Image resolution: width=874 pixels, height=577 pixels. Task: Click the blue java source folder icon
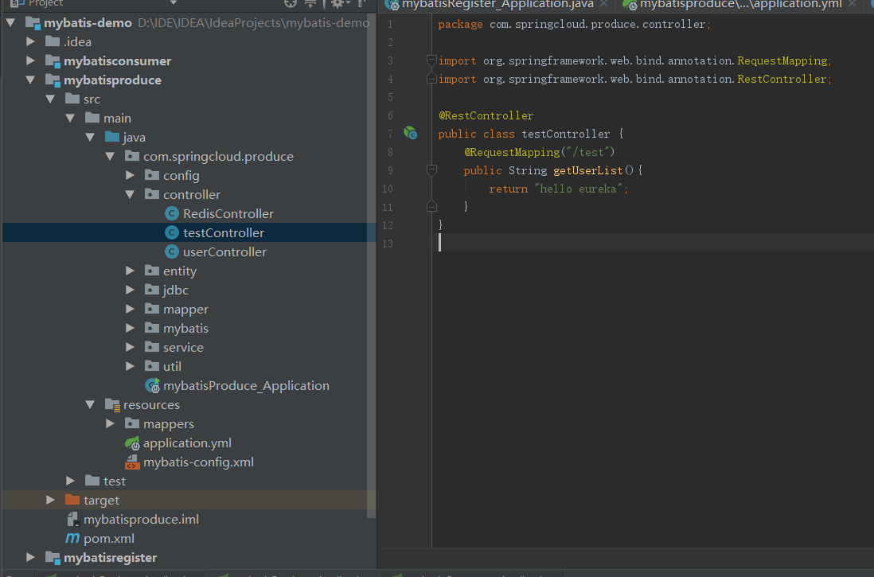click(x=112, y=137)
